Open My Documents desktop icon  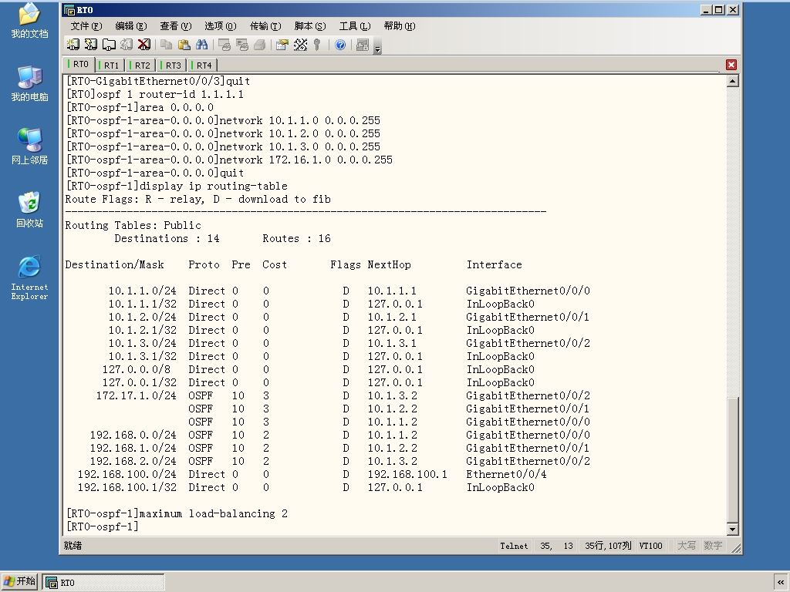coord(29,21)
